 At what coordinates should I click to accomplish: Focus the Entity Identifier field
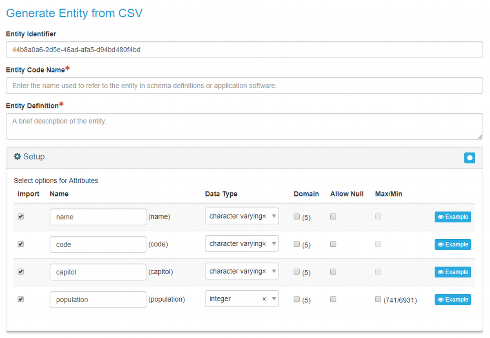coord(244,50)
